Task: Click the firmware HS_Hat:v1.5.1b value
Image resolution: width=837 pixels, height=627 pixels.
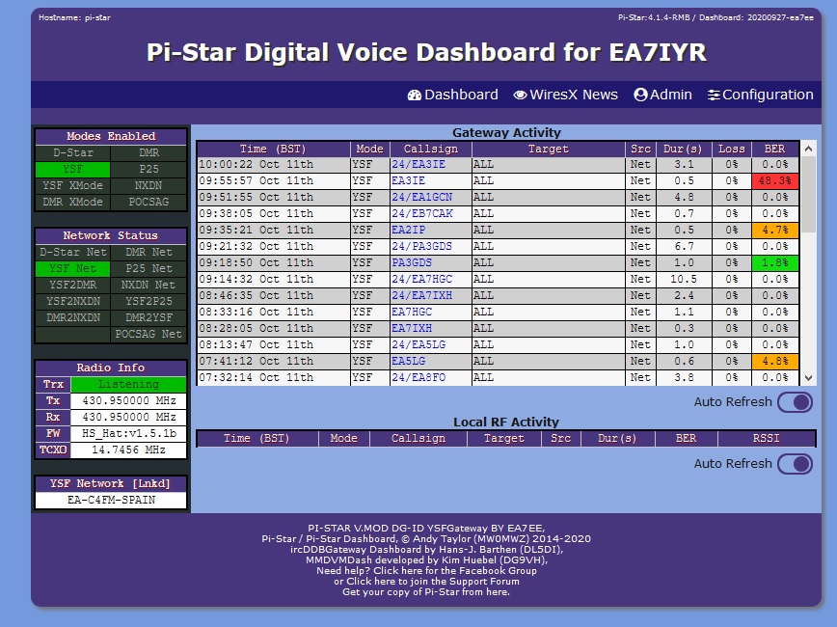Action: (128, 434)
